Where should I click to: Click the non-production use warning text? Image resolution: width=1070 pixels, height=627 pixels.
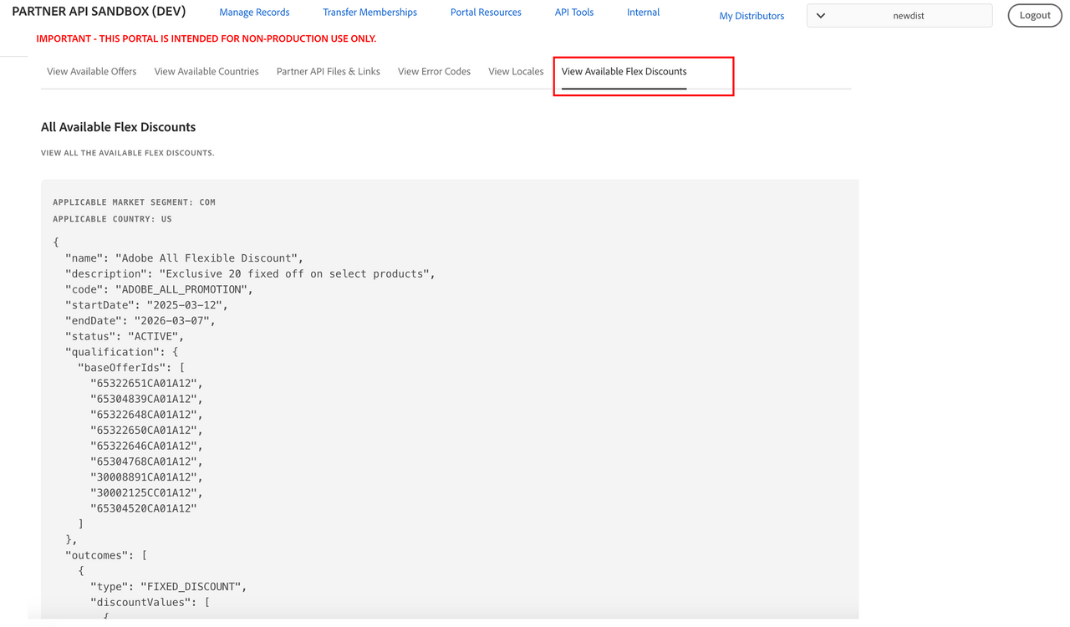[x=206, y=38]
